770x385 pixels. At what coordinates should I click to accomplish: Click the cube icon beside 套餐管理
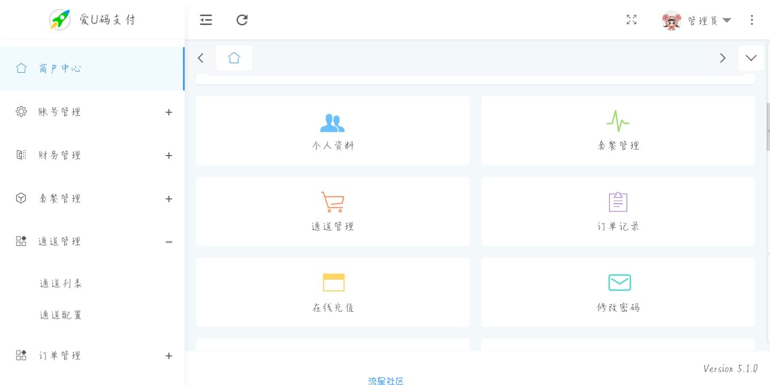tap(21, 198)
